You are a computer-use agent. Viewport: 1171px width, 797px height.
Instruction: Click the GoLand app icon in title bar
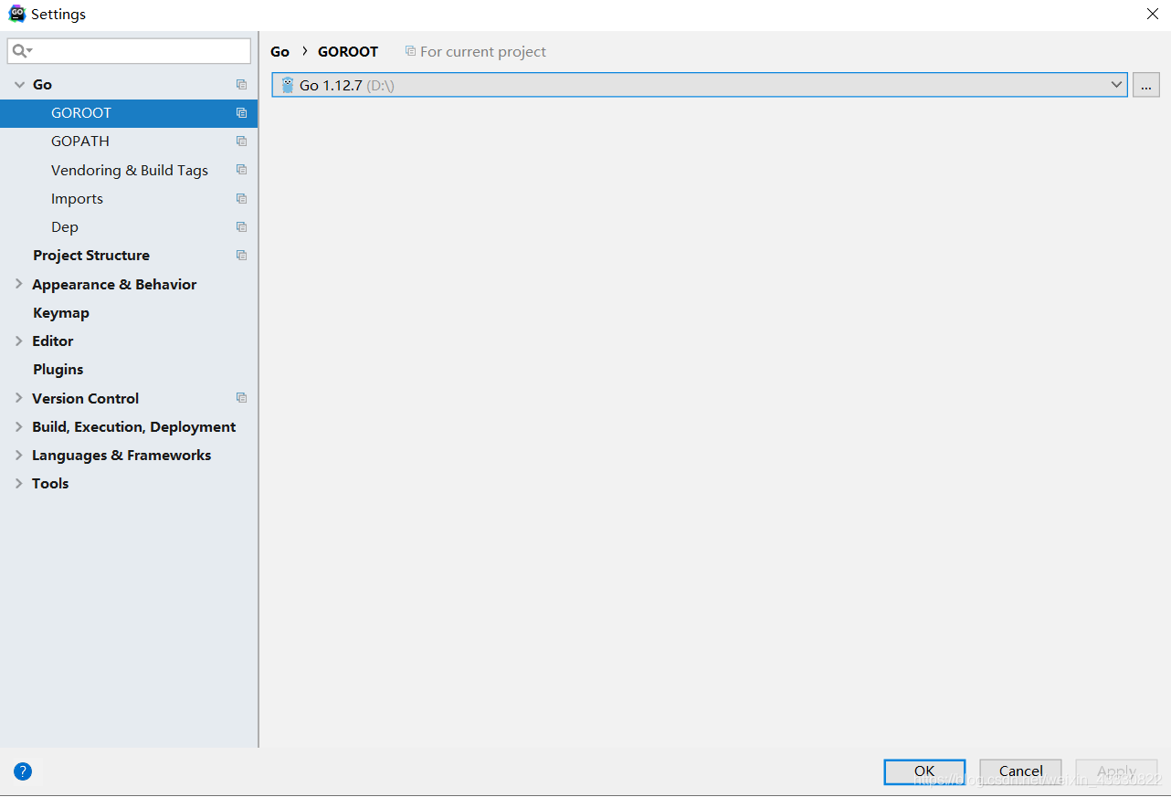(x=16, y=14)
